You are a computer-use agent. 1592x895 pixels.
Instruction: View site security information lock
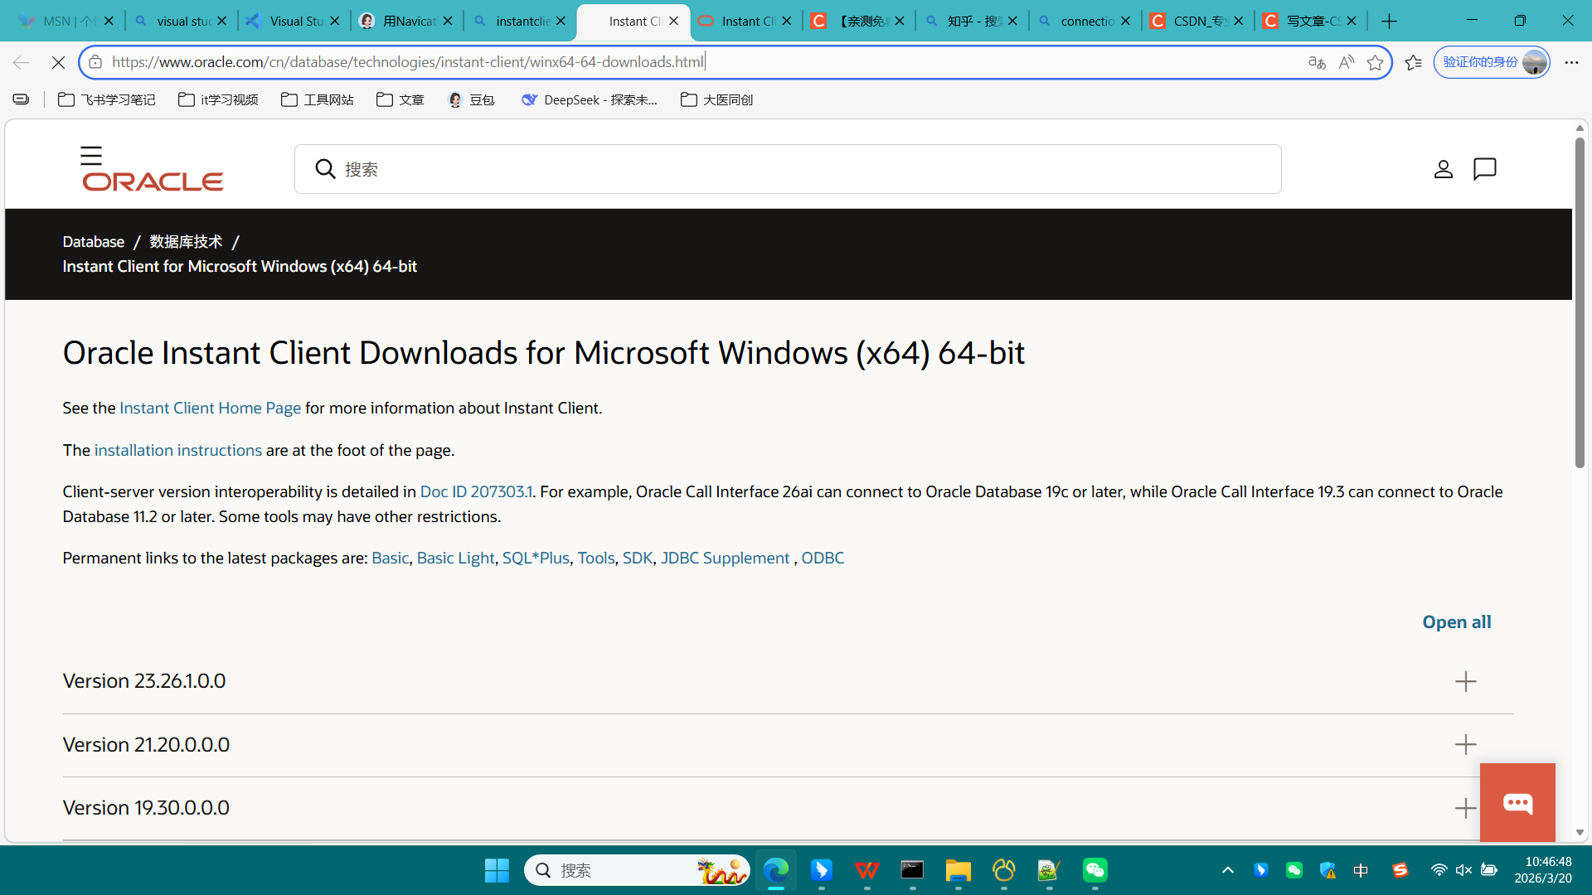click(x=95, y=62)
